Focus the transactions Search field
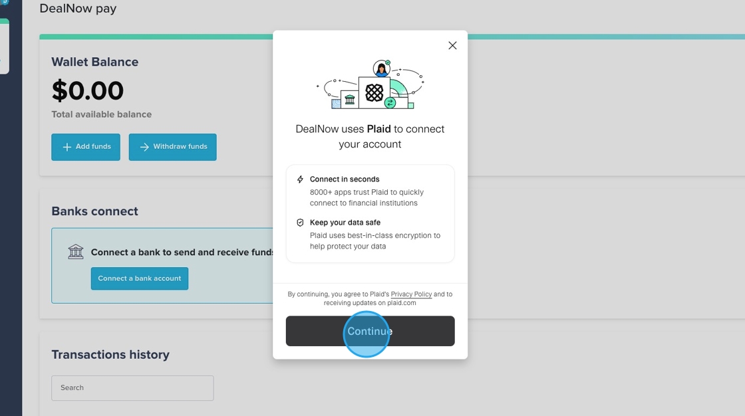 point(132,388)
